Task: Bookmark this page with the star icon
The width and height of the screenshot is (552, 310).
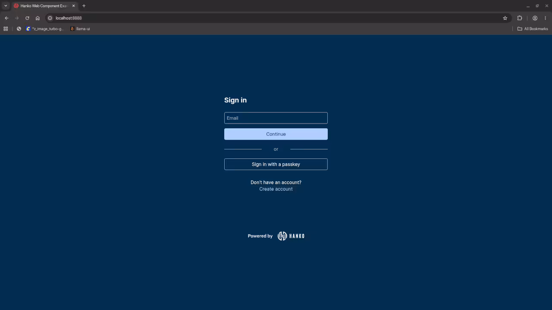Action: [505, 18]
